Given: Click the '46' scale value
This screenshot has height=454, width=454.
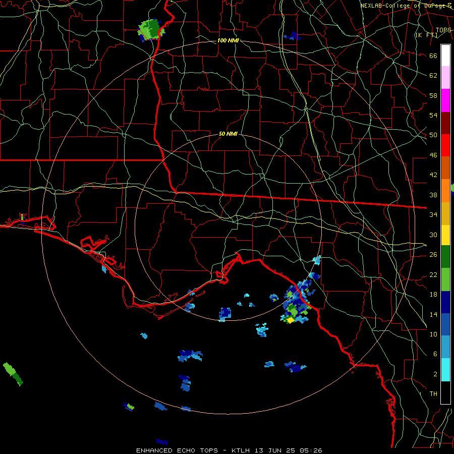Looking at the screenshot, I should pyautogui.click(x=433, y=155).
